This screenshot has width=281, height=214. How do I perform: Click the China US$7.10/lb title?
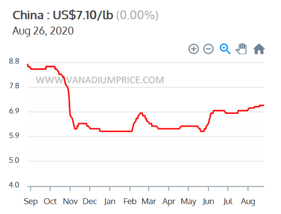(63, 15)
